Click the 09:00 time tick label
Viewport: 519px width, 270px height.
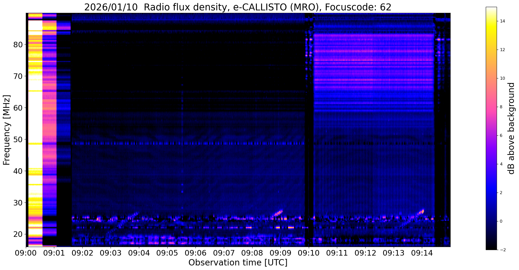click(26, 253)
